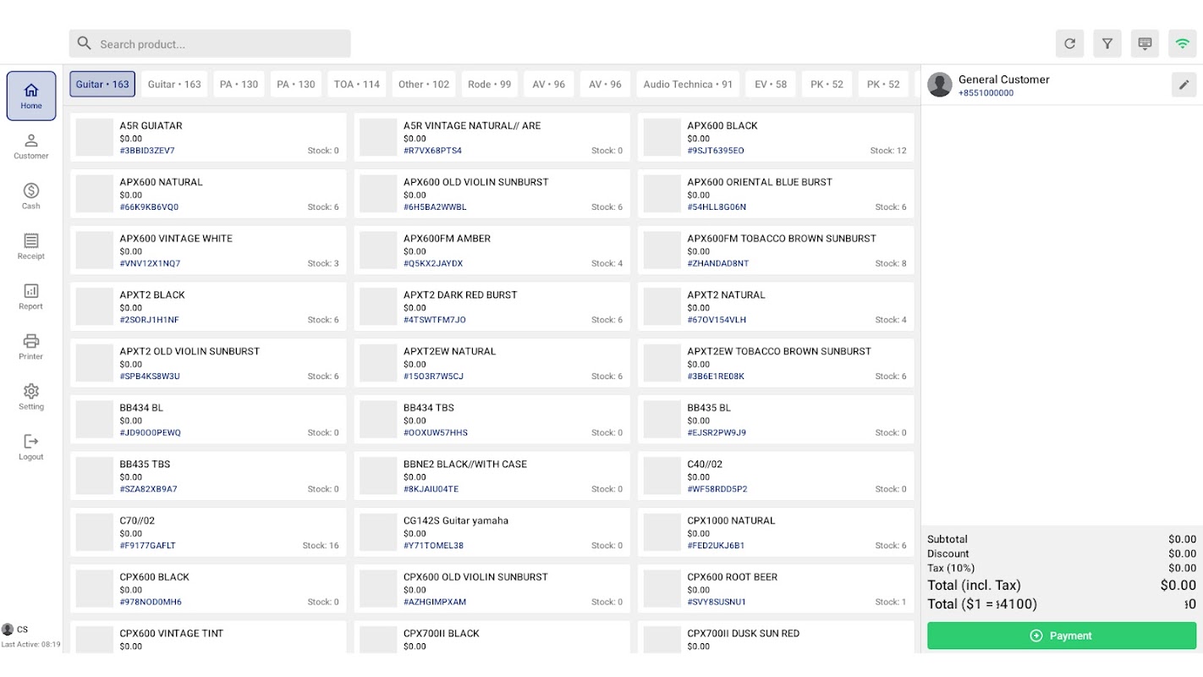Add CPX600 ROOT BEER to the order

[776, 589]
